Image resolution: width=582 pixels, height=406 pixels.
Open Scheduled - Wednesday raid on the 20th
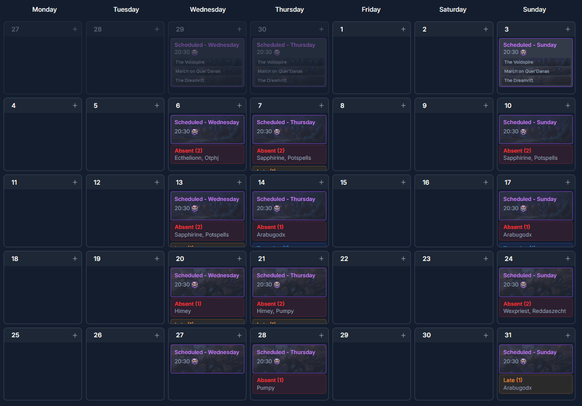(207, 282)
